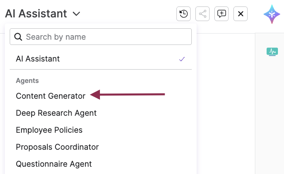Image resolution: width=284 pixels, height=174 pixels.
Task: Collapse the dropdown using the header chevron
Action: point(76,14)
